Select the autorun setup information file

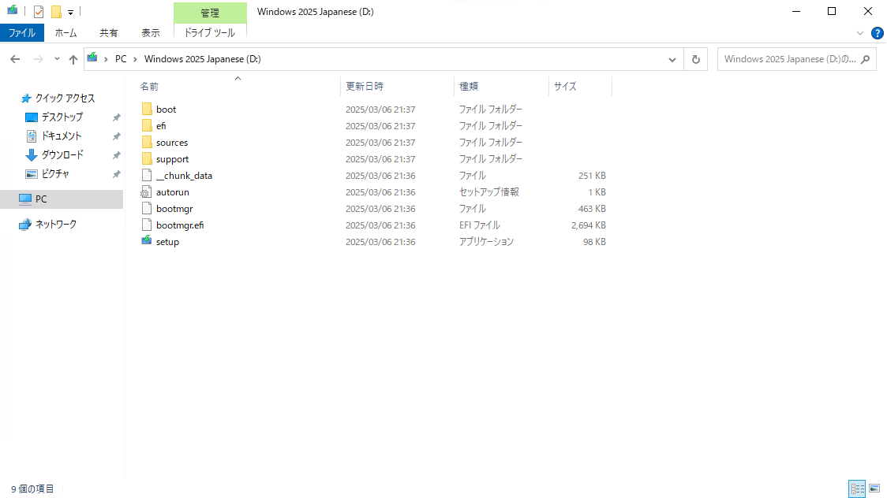(x=172, y=192)
